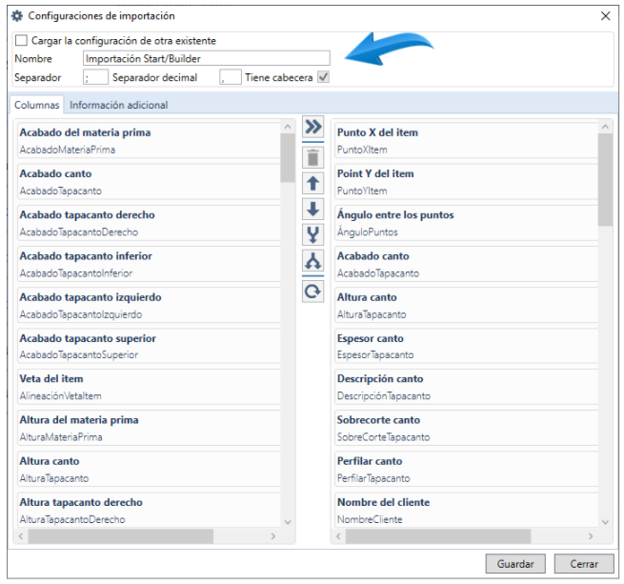Click left list scroll right arrow

click(273, 535)
